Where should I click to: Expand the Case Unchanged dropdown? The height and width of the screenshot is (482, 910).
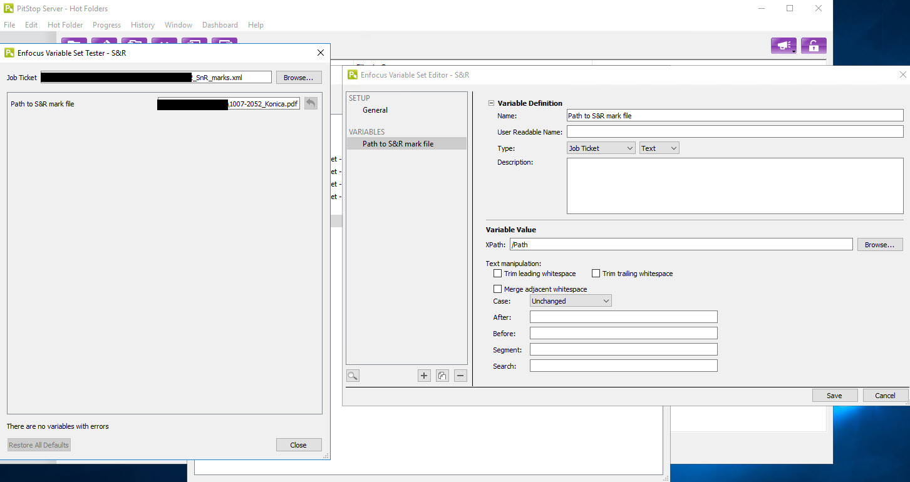point(571,301)
